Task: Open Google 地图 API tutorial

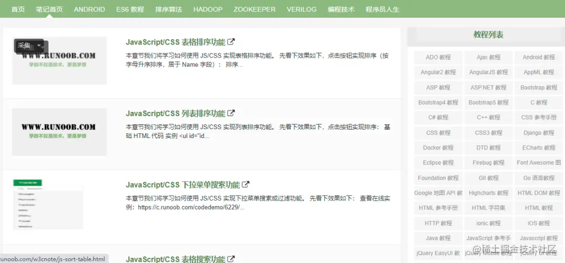Action: pos(438,193)
